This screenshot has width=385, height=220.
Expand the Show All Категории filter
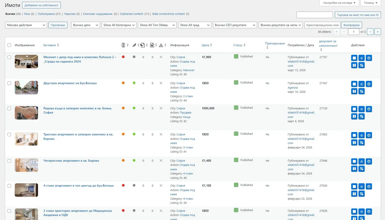tap(119, 25)
